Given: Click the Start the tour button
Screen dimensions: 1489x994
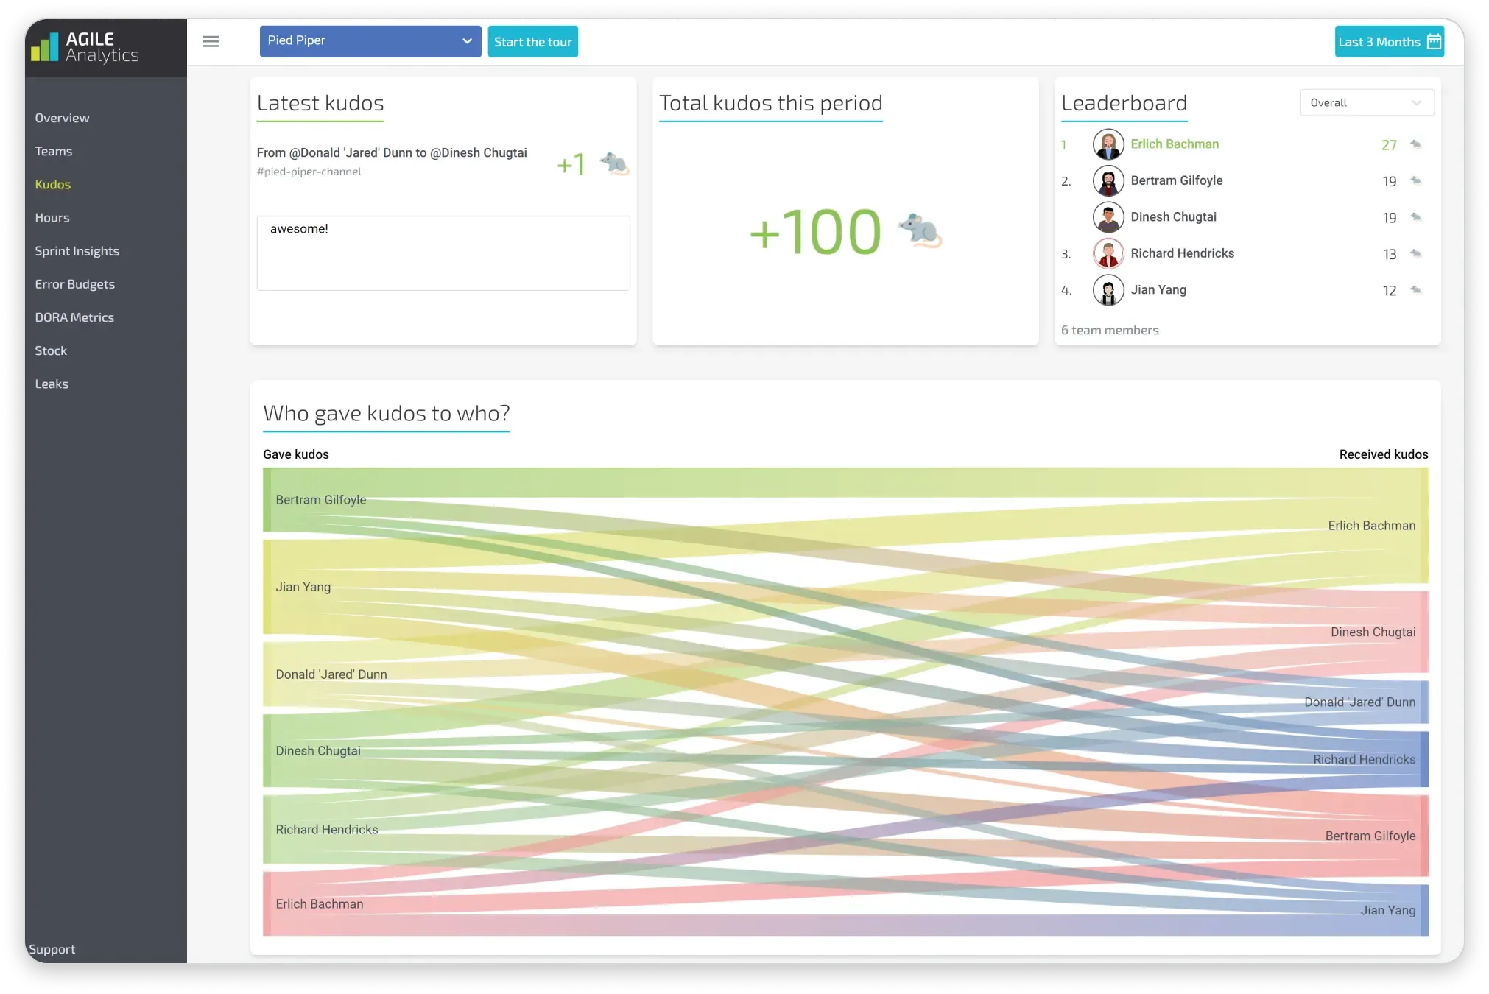Looking at the screenshot, I should pos(532,41).
